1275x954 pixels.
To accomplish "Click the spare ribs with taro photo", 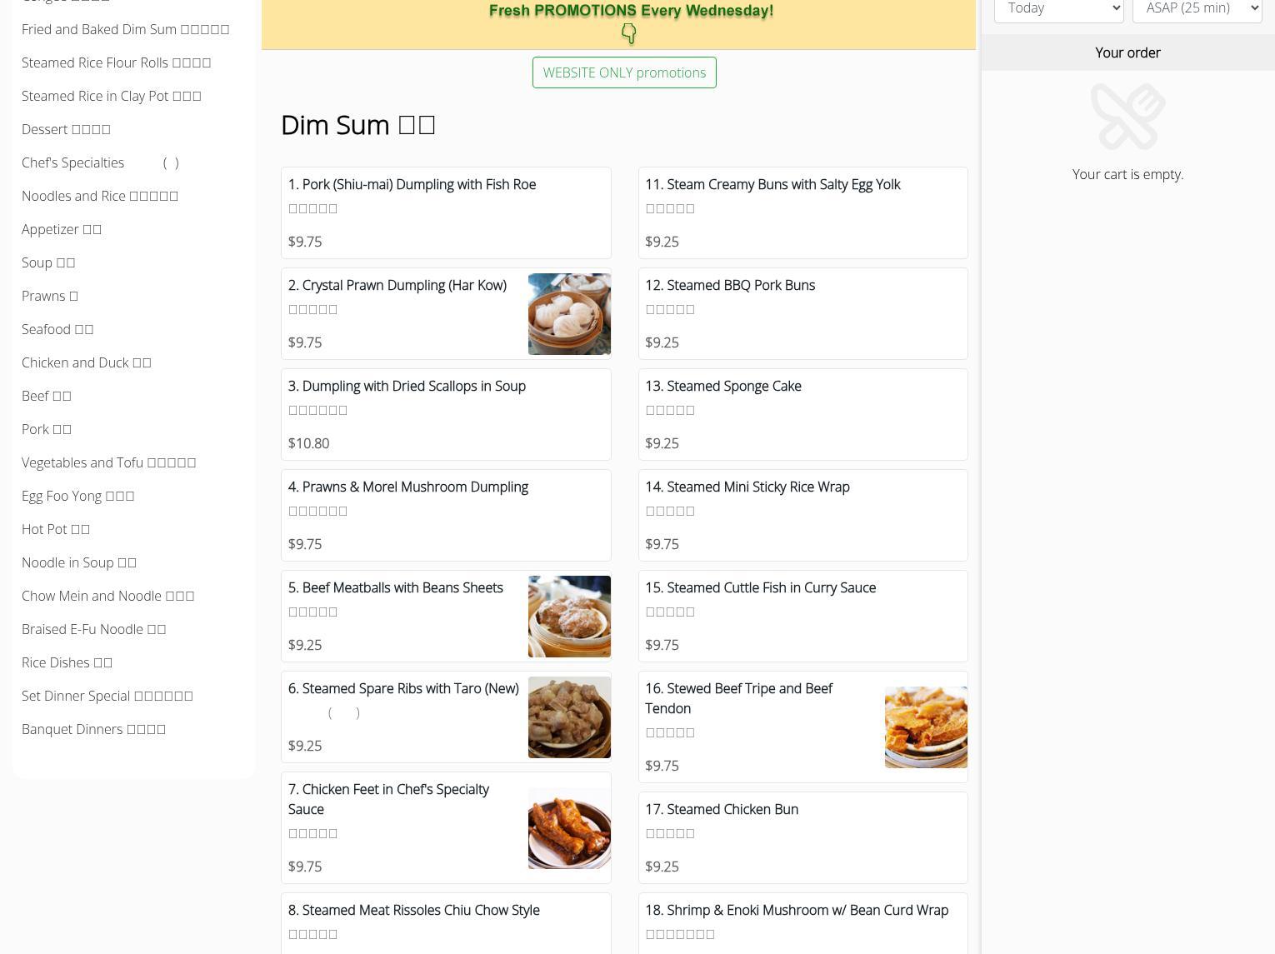I will pos(569,717).
